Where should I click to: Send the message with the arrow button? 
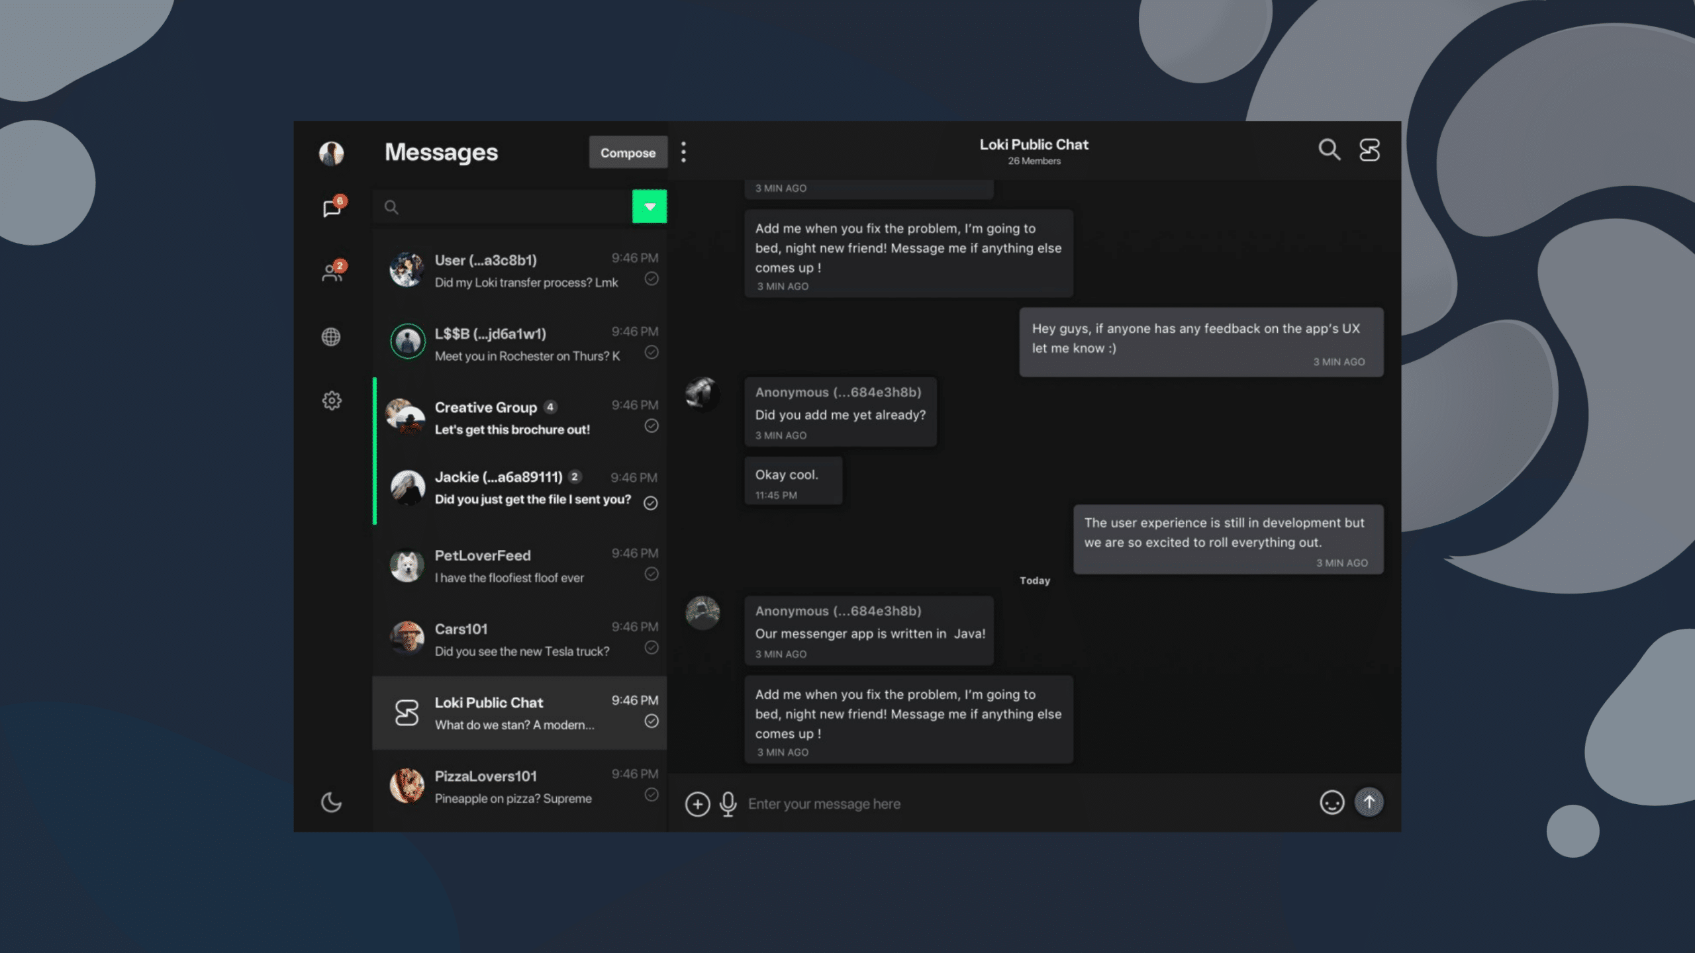[x=1369, y=802]
